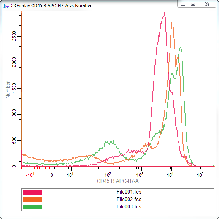219x219 pixels.
Task: Close the overlay window with the X
Action: coord(207,4)
